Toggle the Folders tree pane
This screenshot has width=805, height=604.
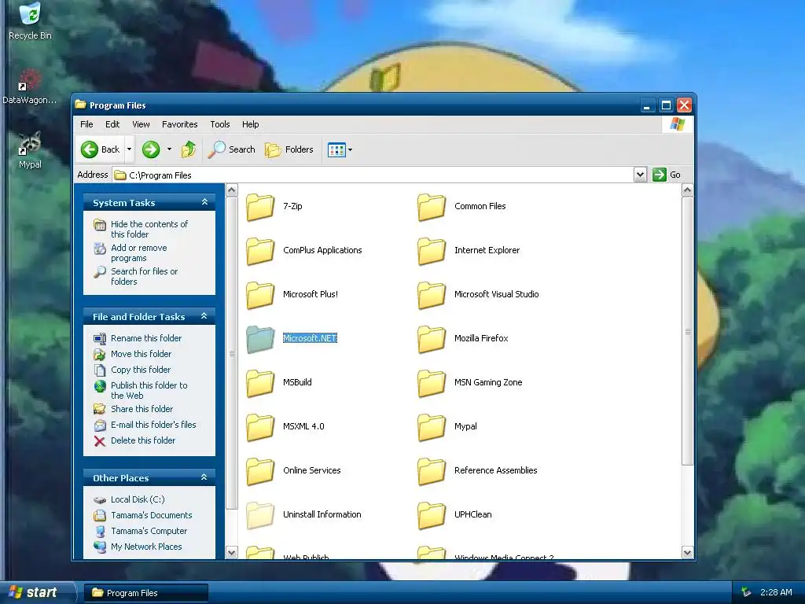pos(289,149)
